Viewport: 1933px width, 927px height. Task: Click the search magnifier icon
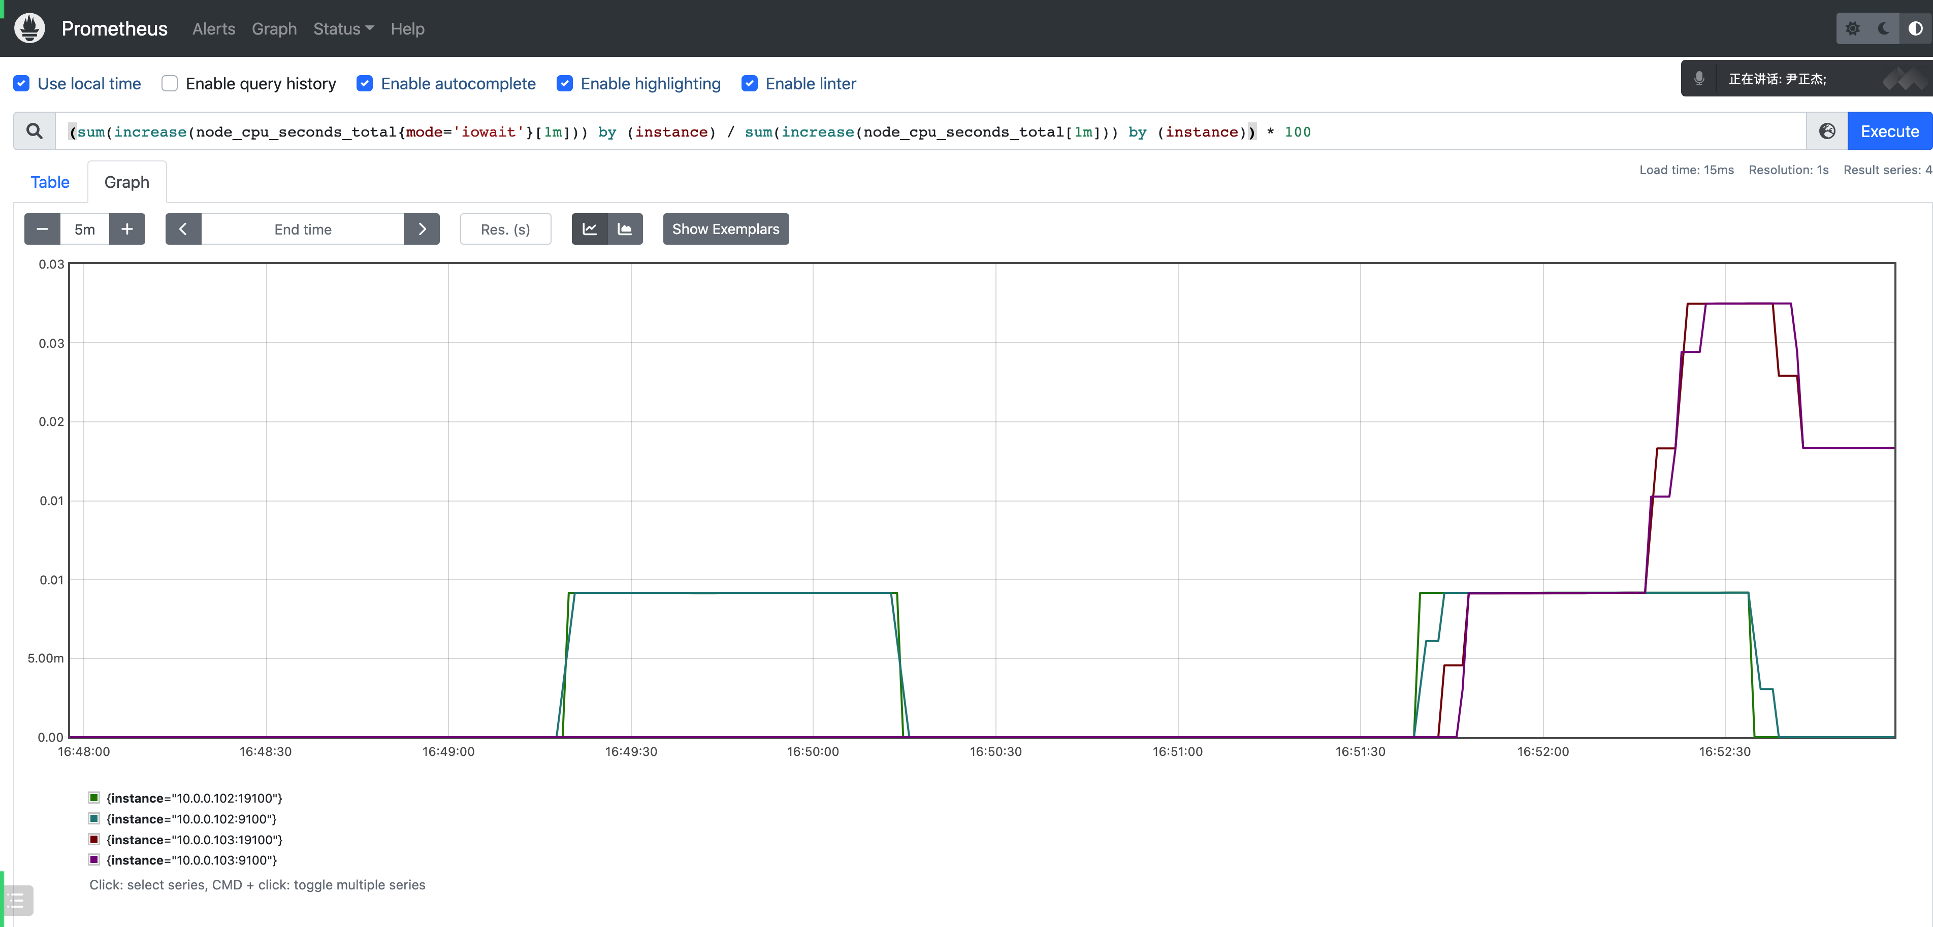point(35,131)
